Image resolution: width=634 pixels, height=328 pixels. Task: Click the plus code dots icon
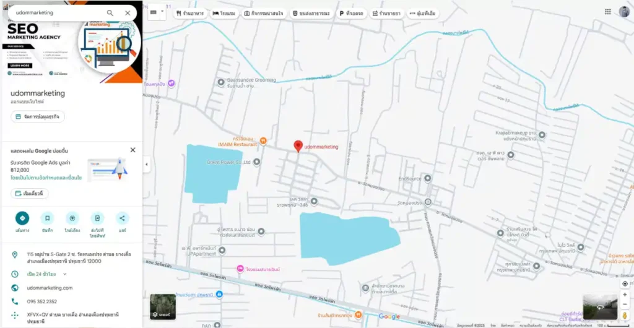(x=15, y=315)
